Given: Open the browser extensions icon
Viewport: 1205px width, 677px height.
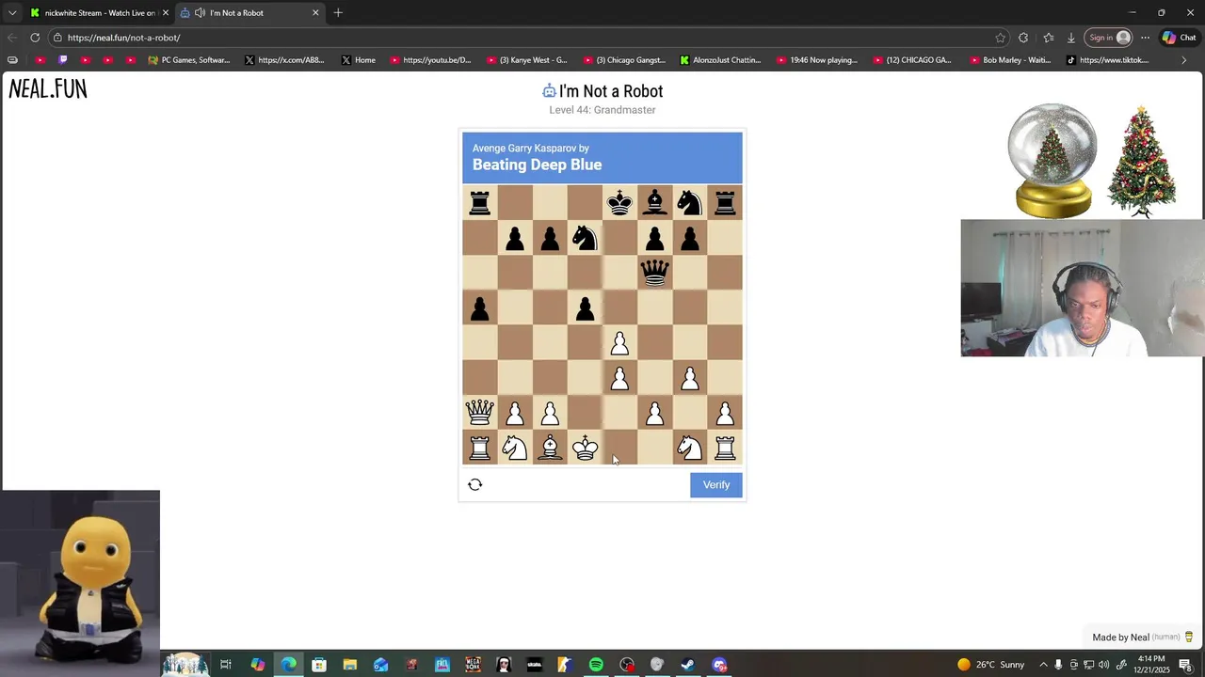Looking at the screenshot, I should (x=1023, y=38).
